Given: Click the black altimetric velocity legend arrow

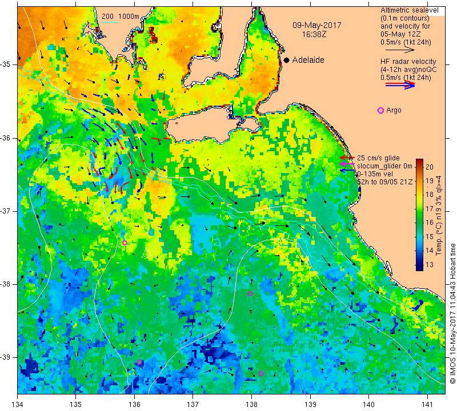Looking at the screenshot, I should point(399,50).
